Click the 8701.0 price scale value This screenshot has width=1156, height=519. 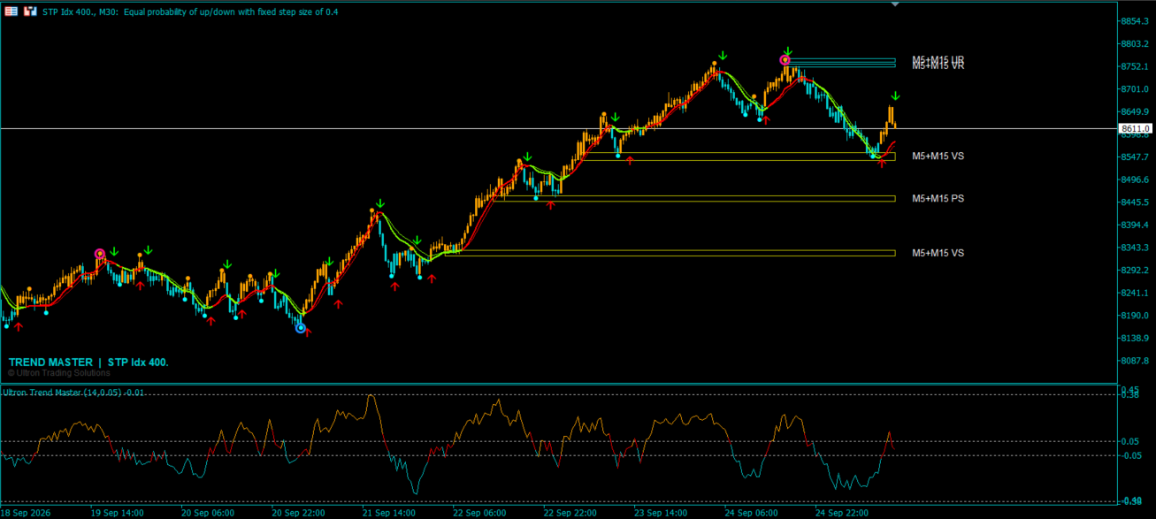pyautogui.click(x=1133, y=89)
